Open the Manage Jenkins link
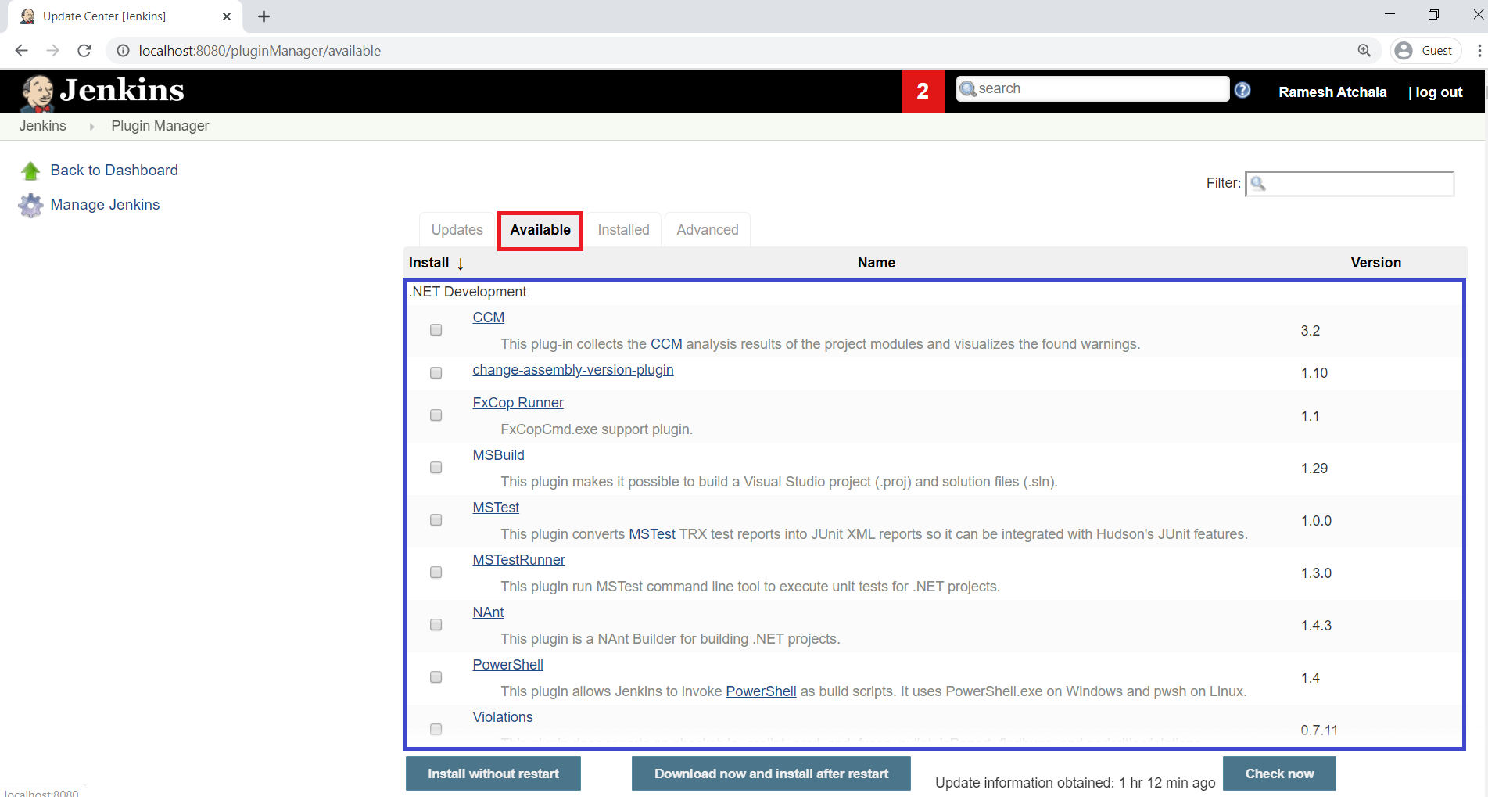 (105, 205)
